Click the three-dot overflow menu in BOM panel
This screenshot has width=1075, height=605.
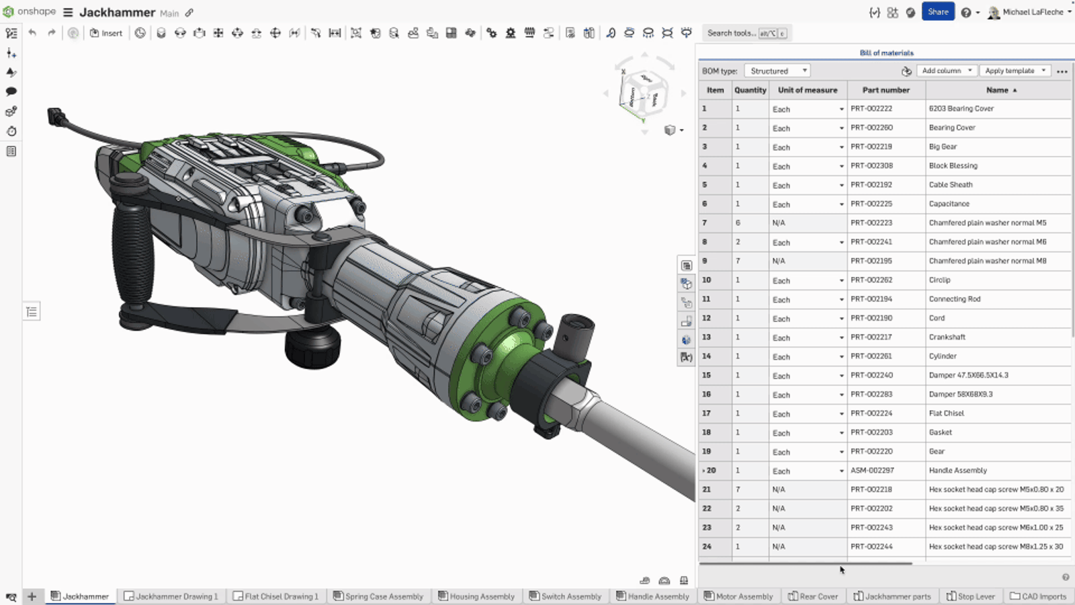coord(1062,71)
